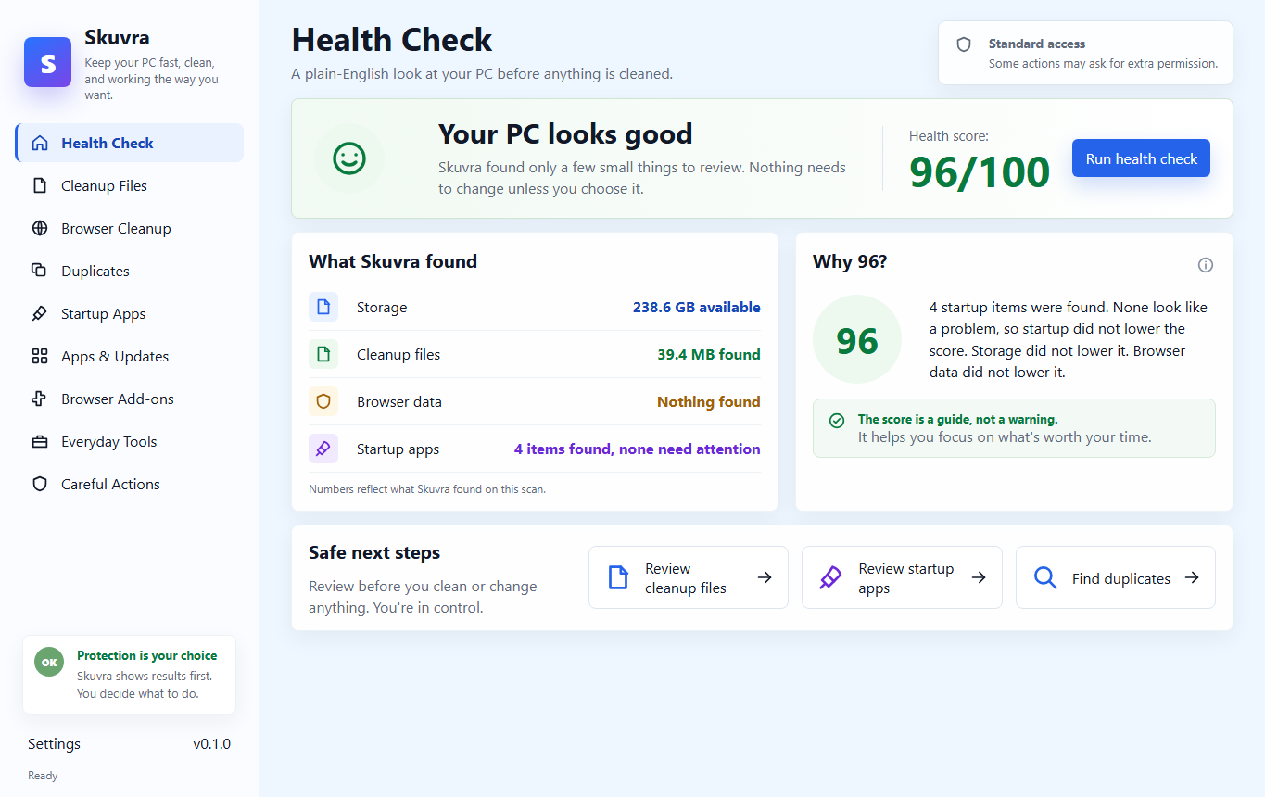Open Settings at bottom of sidebar
Image resolution: width=1265 pixels, height=797 pixels.
tap(54, 743)
